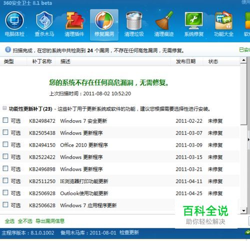Click 备用木马库 2011-08-01 status text
This screenshot has height=241, width=250.
pyautogui.click(x=88, y=233)
